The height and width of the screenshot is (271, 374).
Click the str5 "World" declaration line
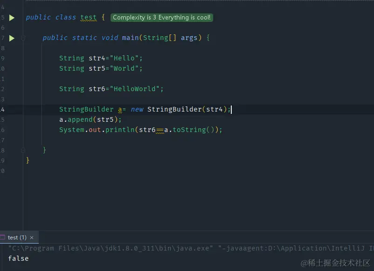(x=101, y=68)
